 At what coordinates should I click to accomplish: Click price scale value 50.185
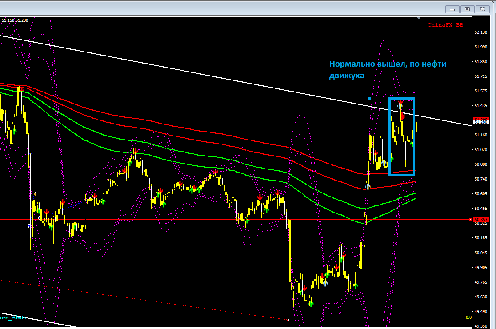pyautogui.click(x=481, y=238)
